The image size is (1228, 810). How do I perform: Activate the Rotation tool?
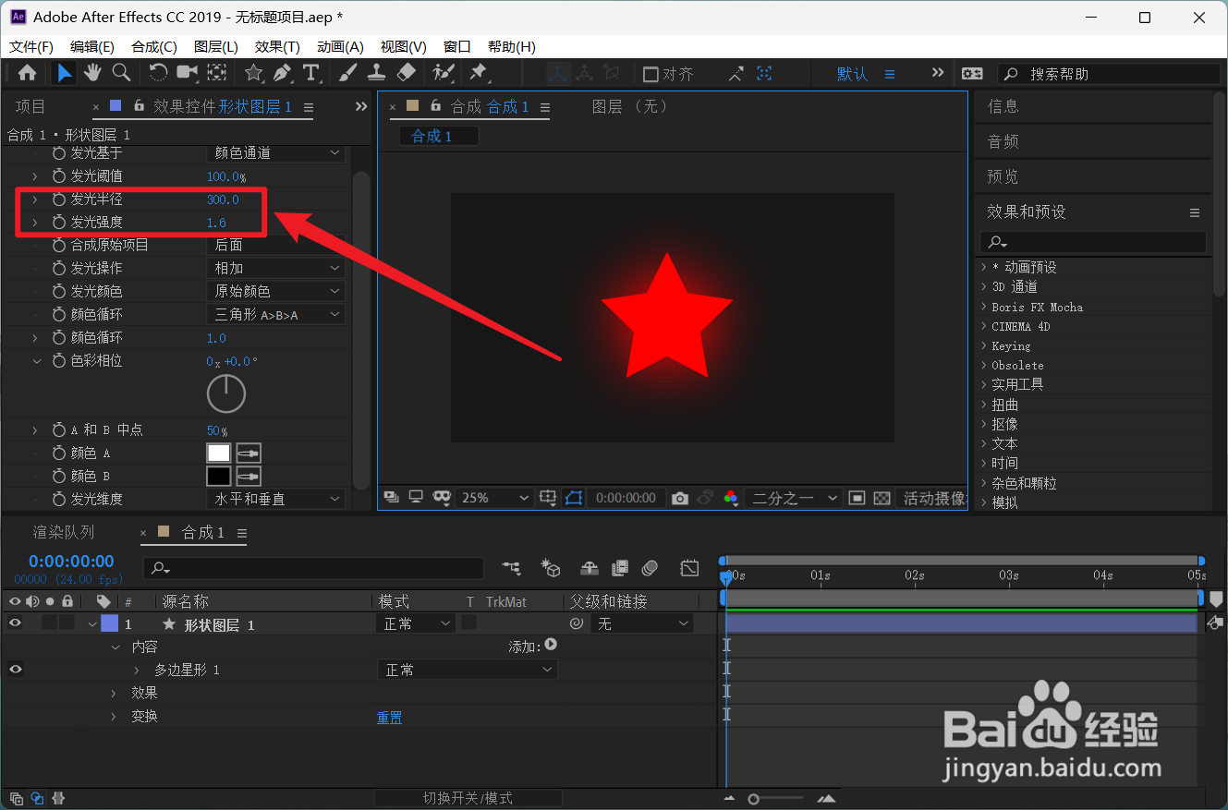158,73
